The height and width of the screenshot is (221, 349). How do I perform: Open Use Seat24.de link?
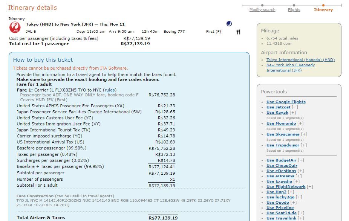pyautogui.click(x=281, y=213)
